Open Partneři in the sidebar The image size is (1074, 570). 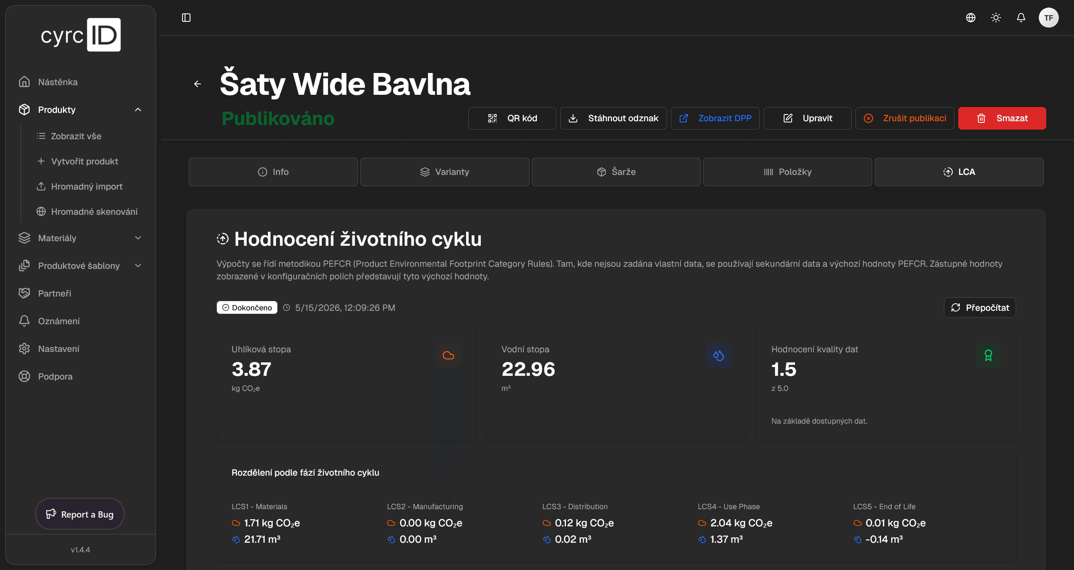tap(81, 293)
